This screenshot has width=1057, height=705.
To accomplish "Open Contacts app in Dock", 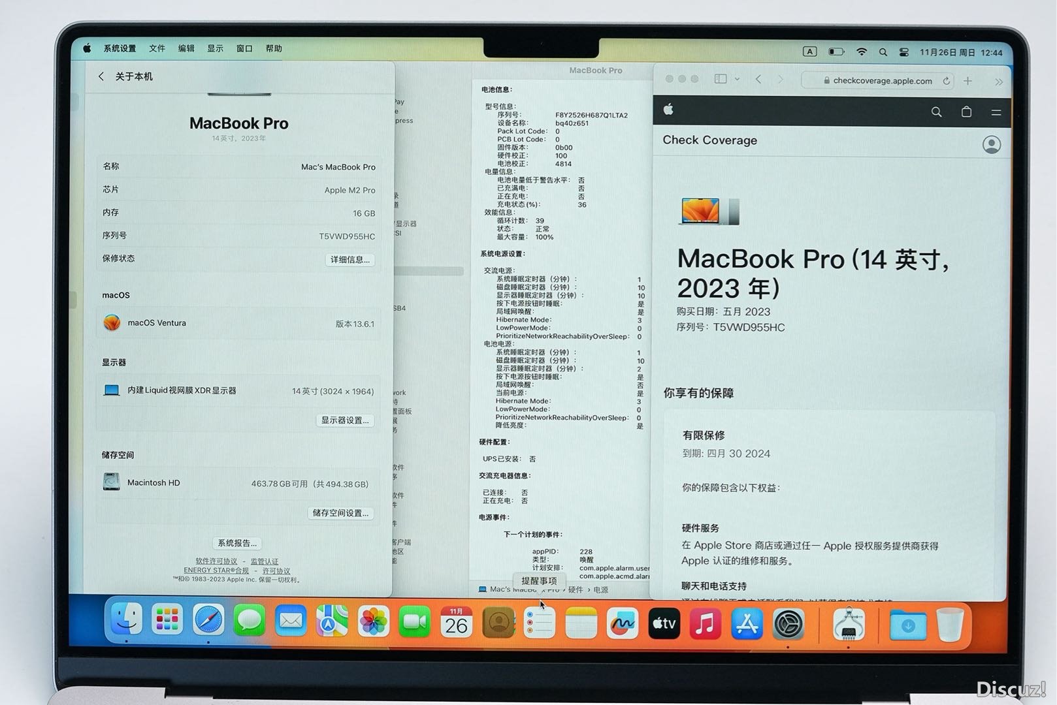I will [498, 623].
